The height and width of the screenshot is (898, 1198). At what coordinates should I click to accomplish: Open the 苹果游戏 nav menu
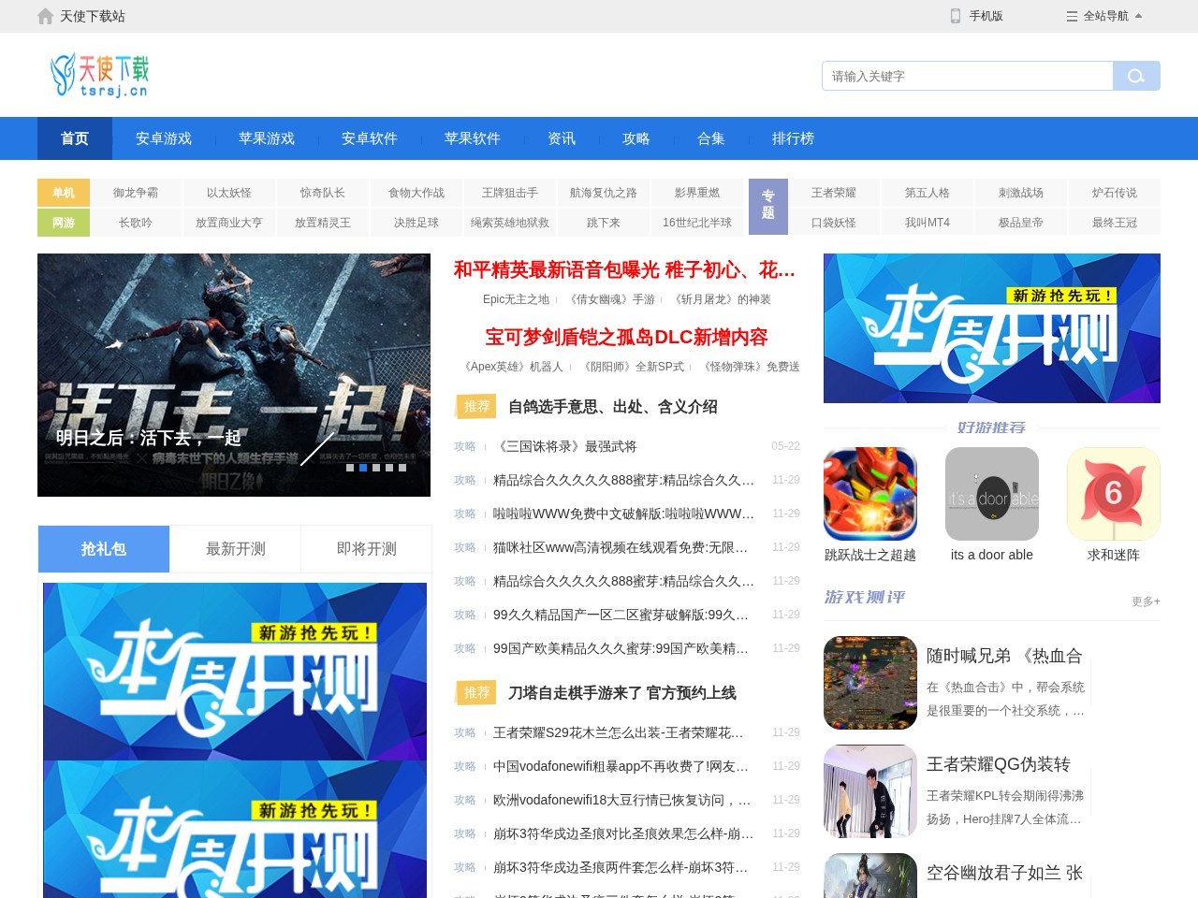tap(267, 138)
